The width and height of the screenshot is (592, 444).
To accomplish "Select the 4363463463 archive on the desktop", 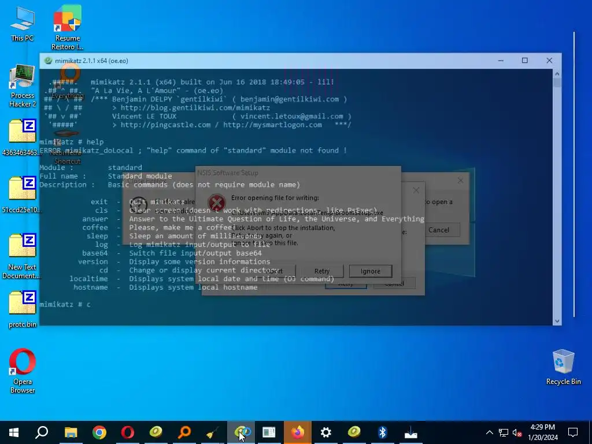I will pyautogui.click(x=23, y=138).
